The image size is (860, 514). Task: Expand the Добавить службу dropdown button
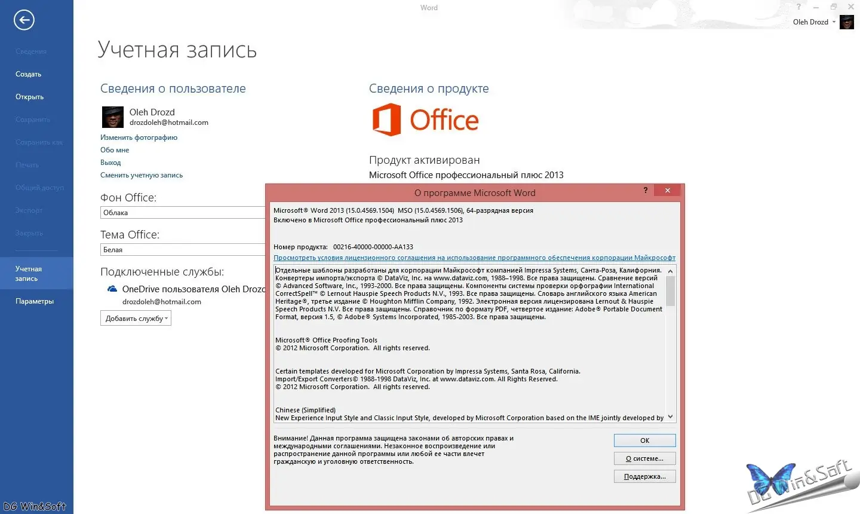[x=136, y=319]
